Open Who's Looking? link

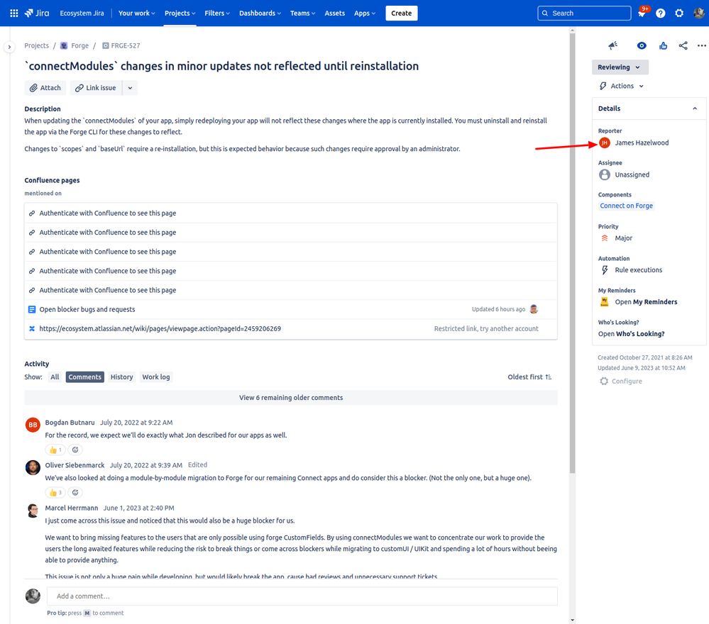tap(631, 334)
